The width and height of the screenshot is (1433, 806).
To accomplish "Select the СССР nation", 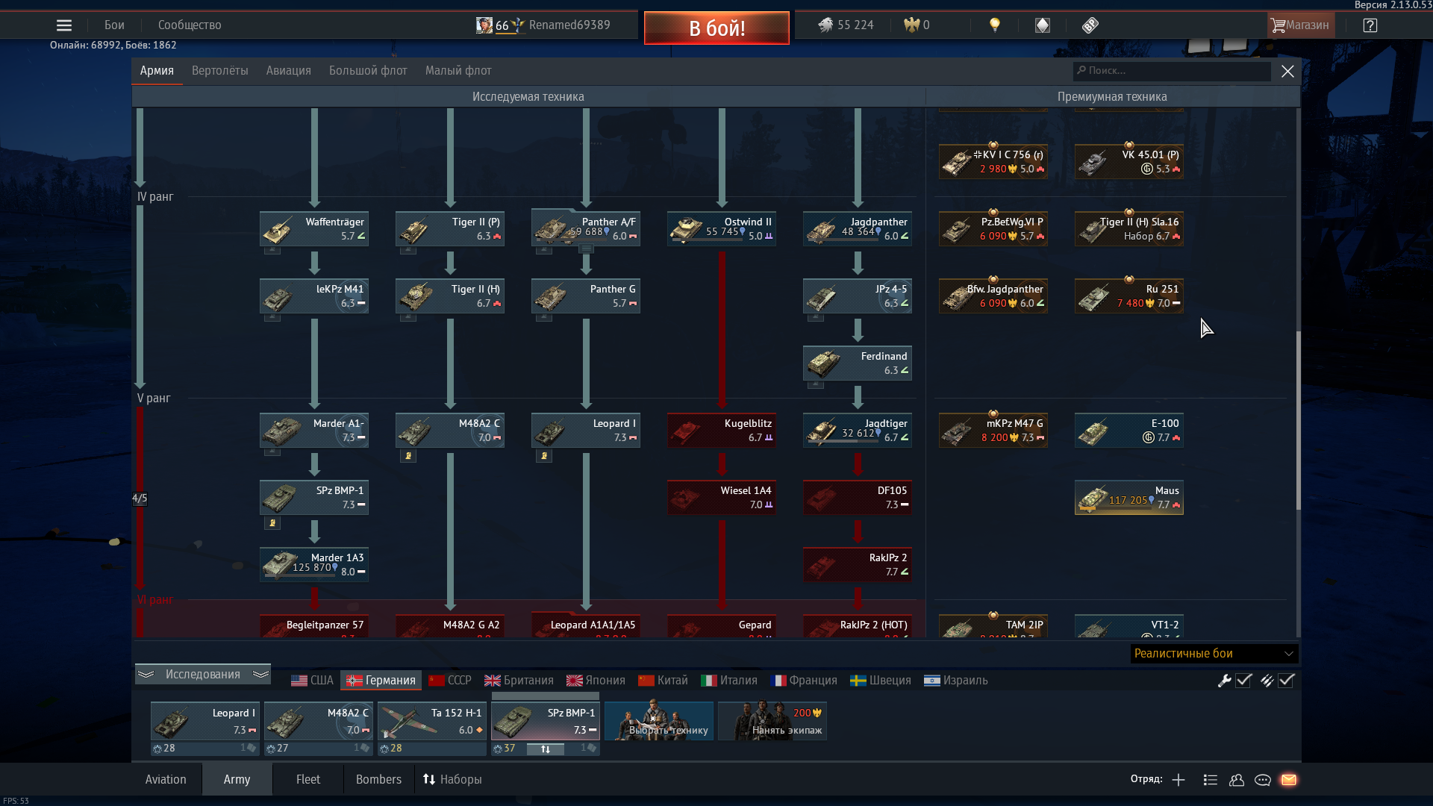I will pos(450,681).
